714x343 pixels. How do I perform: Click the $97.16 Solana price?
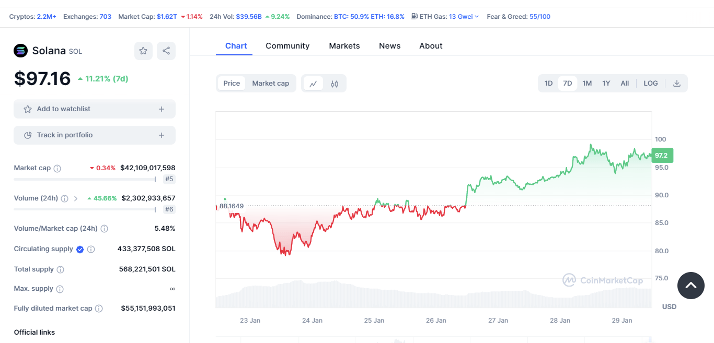pyautogui.click(x=42, y=79)
